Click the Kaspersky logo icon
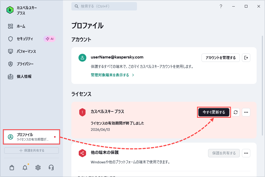This screenshot has height=177, width=265. pyautogui.click(x=10, y=10)
